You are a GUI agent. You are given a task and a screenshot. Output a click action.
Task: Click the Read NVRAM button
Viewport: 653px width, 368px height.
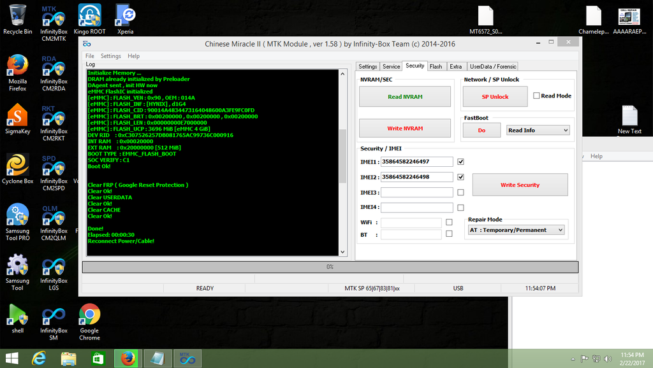(x=405, y=97)
